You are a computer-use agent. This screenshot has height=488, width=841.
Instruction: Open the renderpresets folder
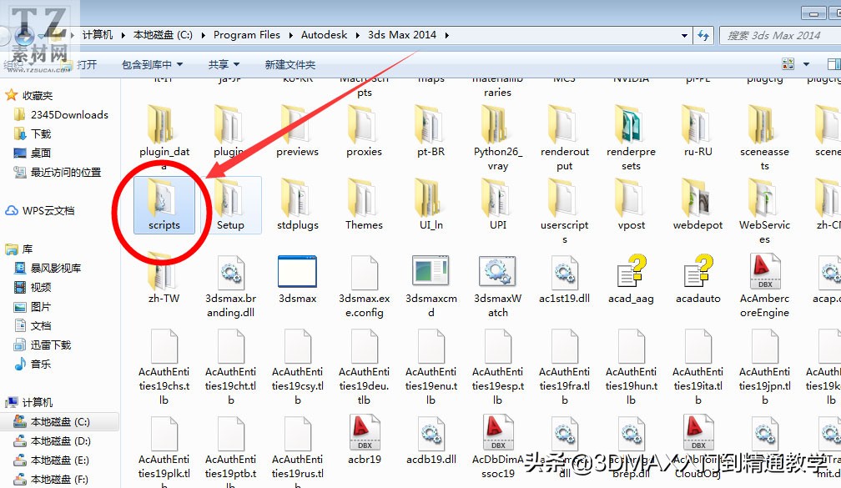click(x=632, y=138)
